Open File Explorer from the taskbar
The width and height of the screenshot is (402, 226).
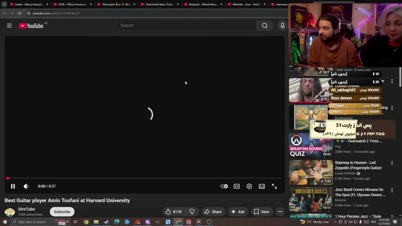[96, 222]
